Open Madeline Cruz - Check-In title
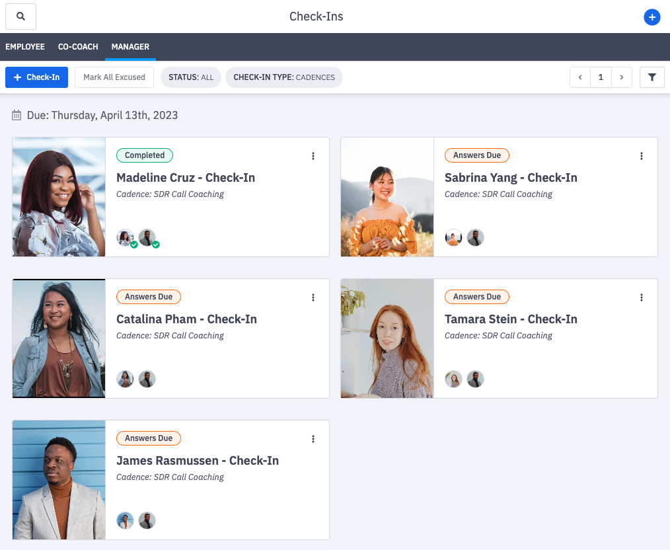 tap(186, 178)
